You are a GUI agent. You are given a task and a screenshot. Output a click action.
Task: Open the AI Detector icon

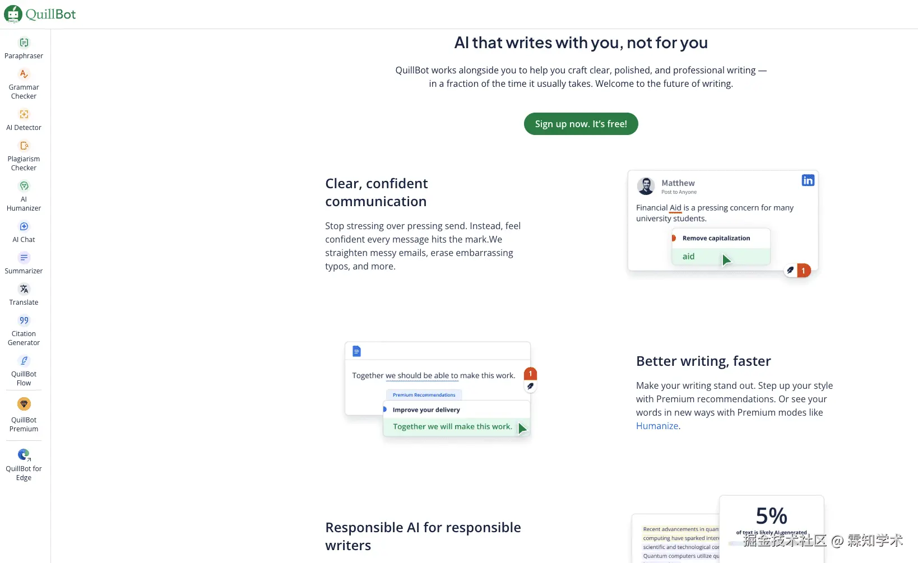24,114
